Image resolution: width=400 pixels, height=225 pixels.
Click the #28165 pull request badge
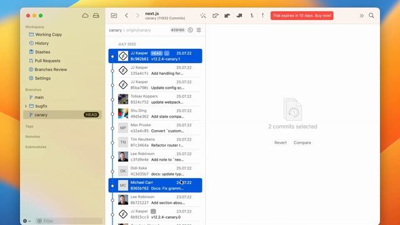pos(177,30)
